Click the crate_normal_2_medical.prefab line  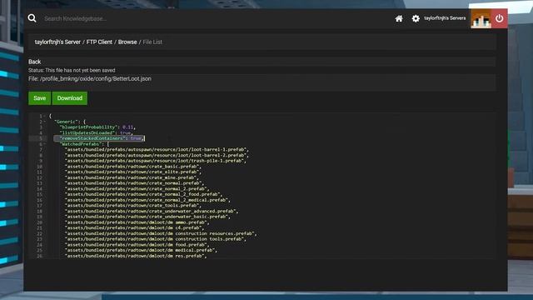147,200
